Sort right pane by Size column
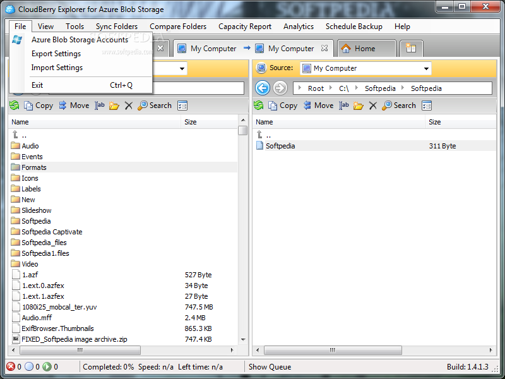The width and height of the screenshot is (505, 379). (x=461, y=122)
